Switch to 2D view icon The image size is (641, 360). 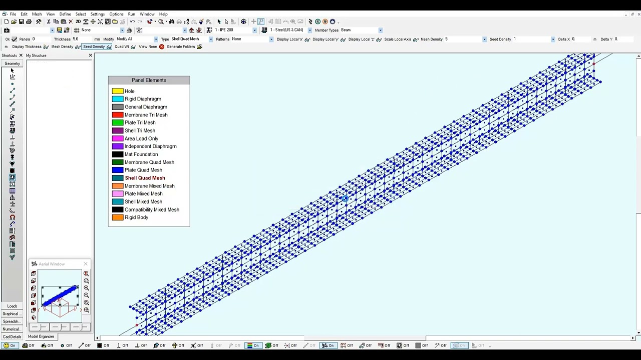coord(78,21)
